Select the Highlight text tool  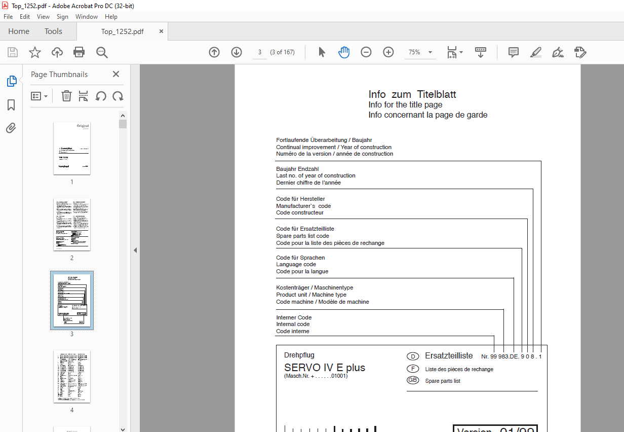tap(536, 52)
